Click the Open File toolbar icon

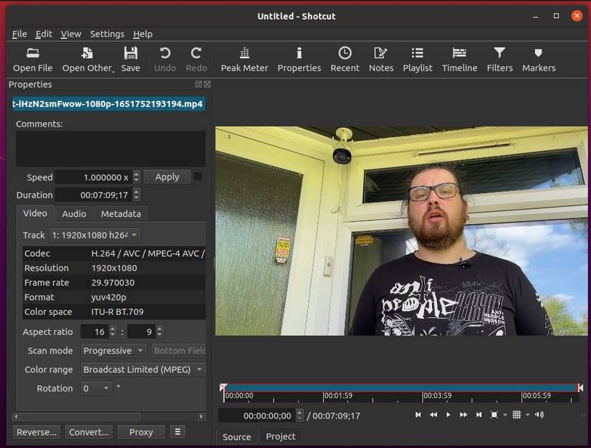[x=33, y=59]
